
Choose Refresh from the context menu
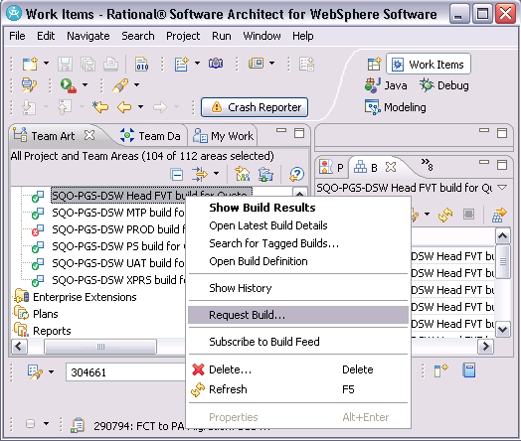click(298, 389)
